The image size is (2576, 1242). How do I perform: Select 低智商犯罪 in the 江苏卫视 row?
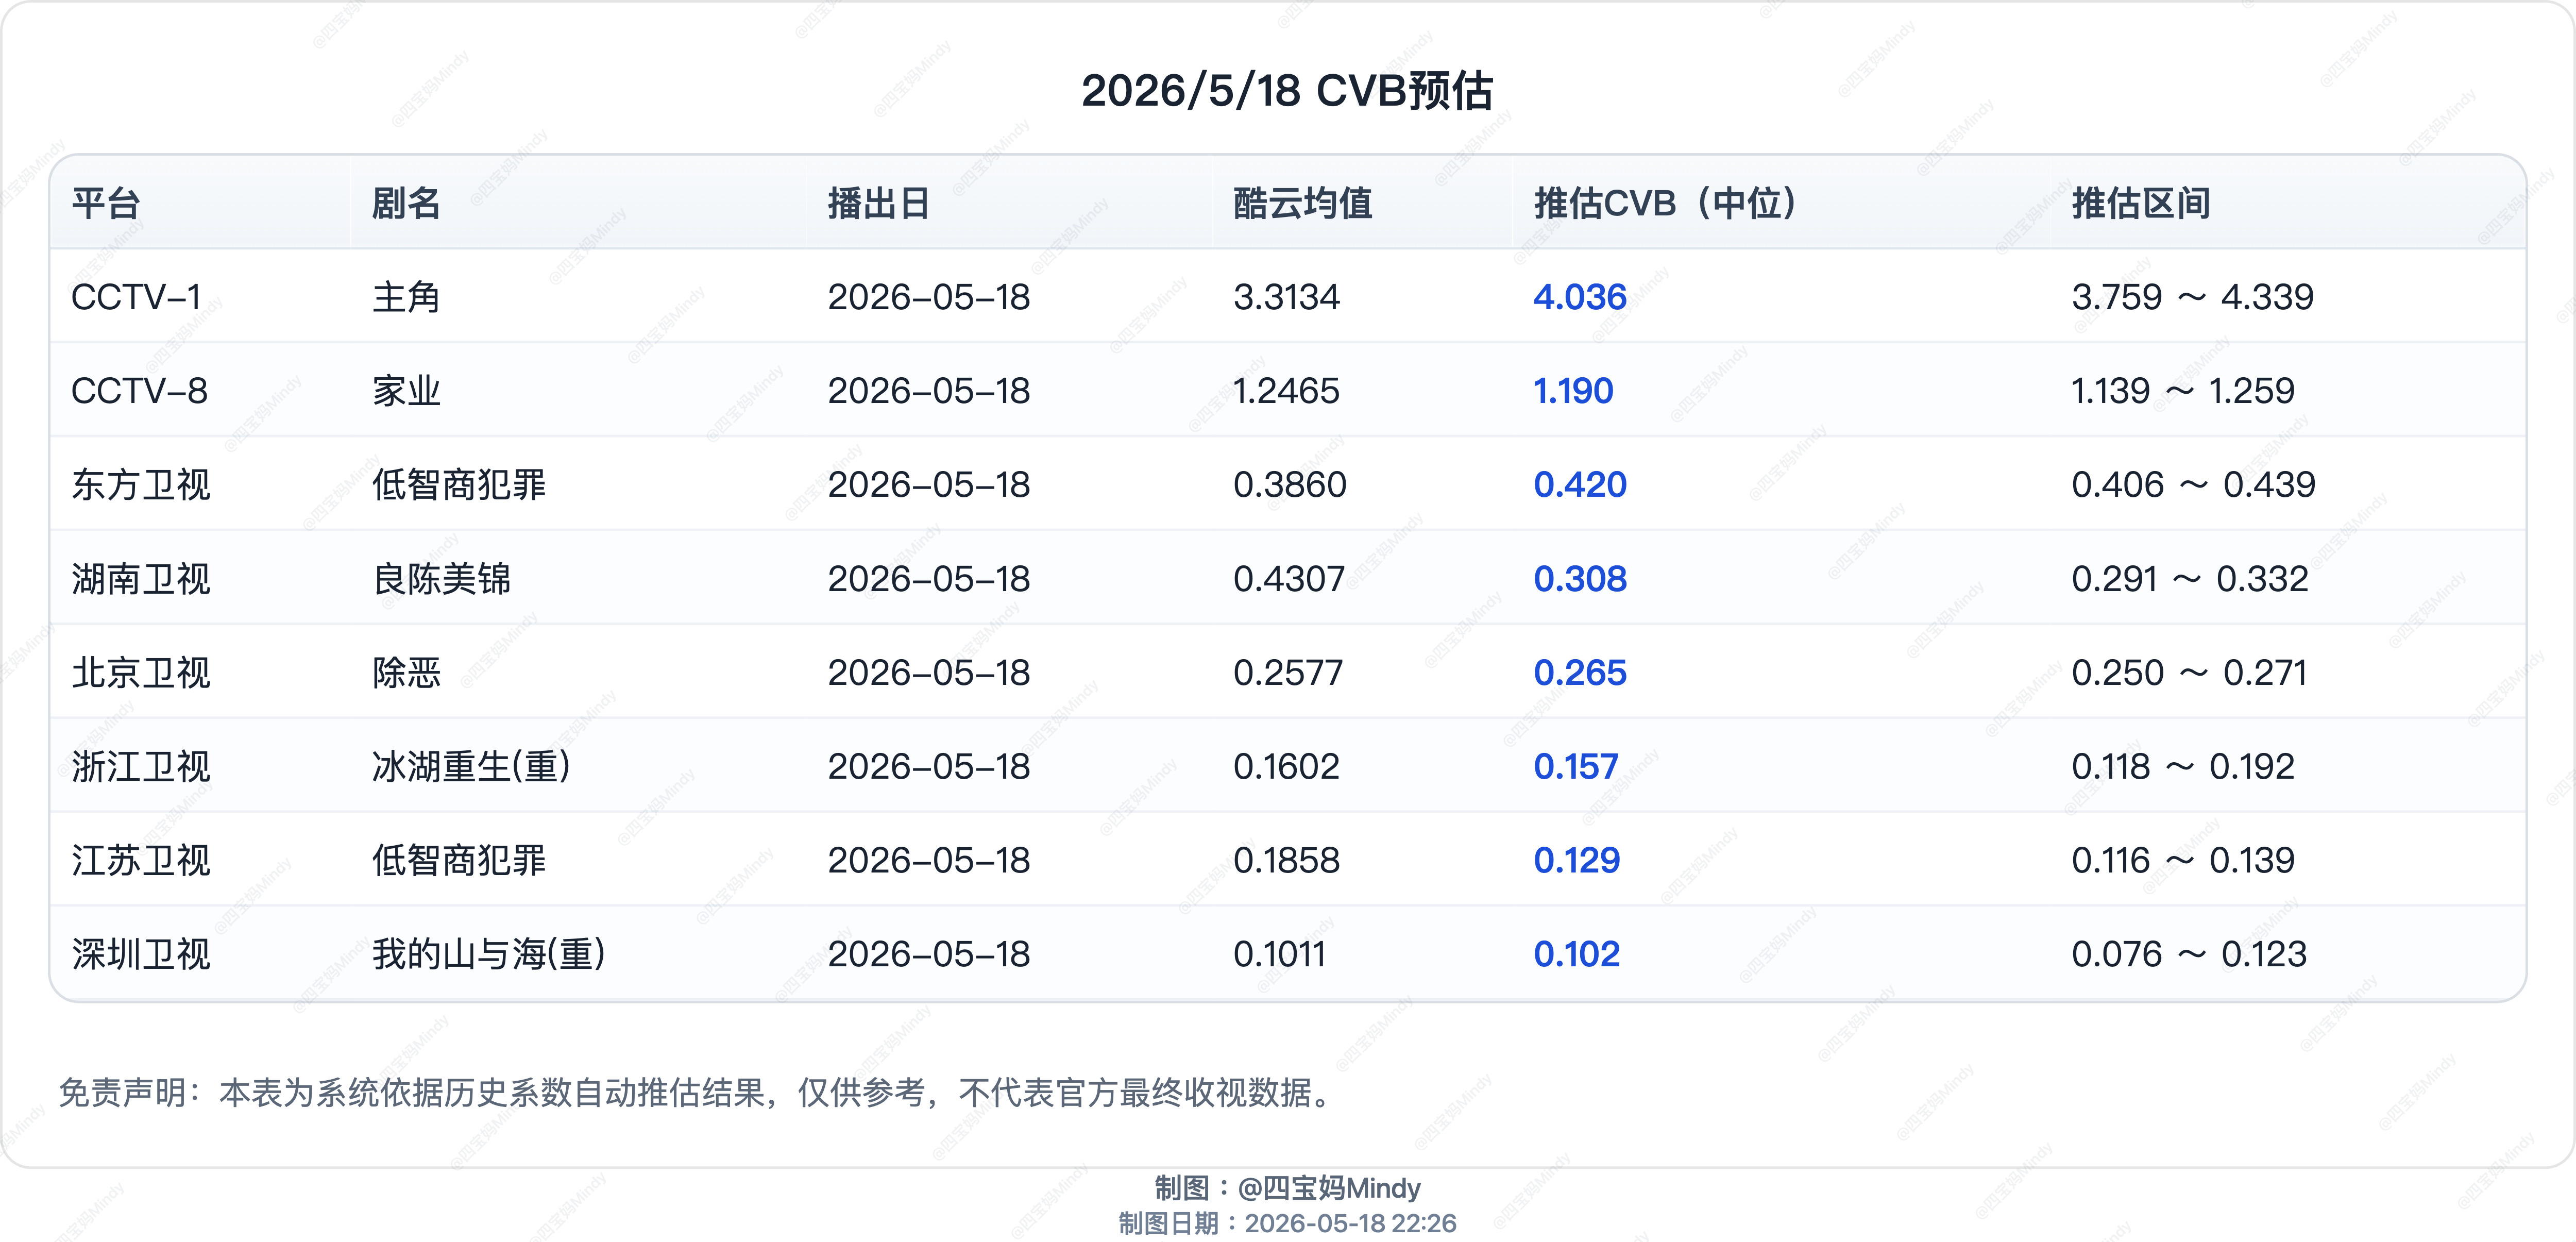459,861
